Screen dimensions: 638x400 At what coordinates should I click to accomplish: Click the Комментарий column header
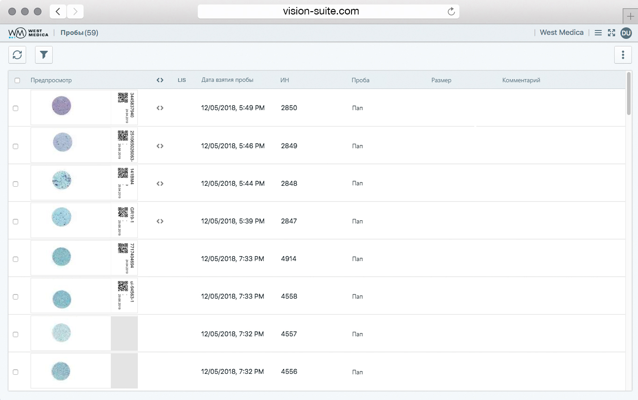521,80
